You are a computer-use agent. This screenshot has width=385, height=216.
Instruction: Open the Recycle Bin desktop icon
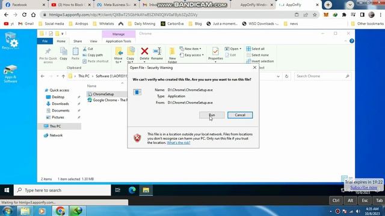click(x=10, y=41)
